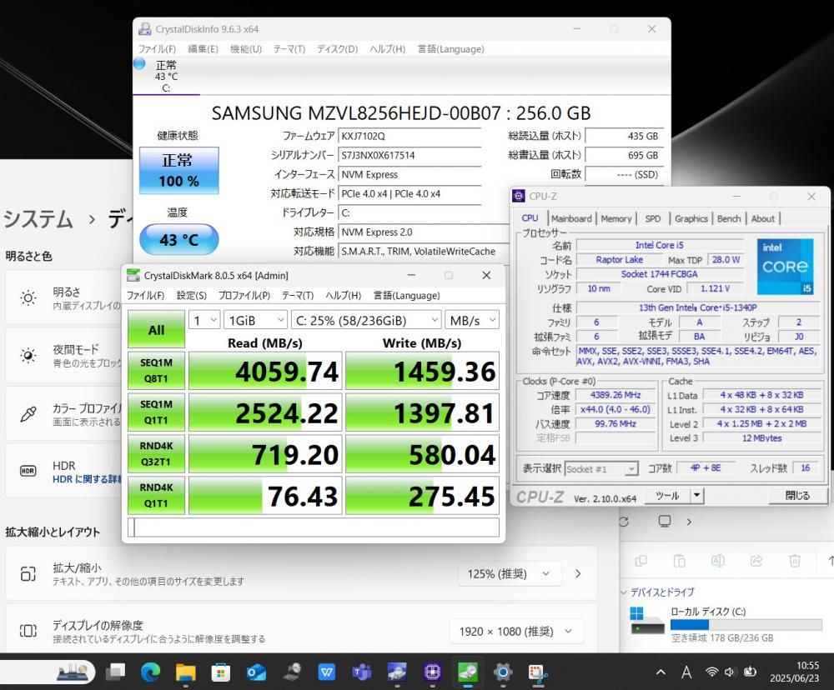Click the CPU-Z icon on the taskbar

(x=432, y=672)
